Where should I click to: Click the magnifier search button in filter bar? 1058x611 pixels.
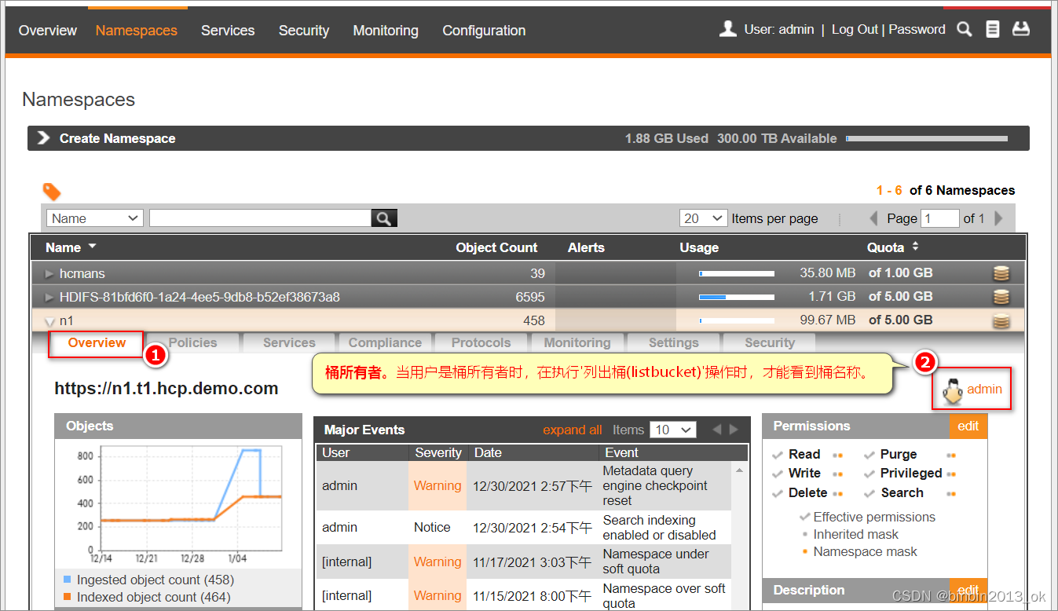pyautogui.click(x=383, y=218)
